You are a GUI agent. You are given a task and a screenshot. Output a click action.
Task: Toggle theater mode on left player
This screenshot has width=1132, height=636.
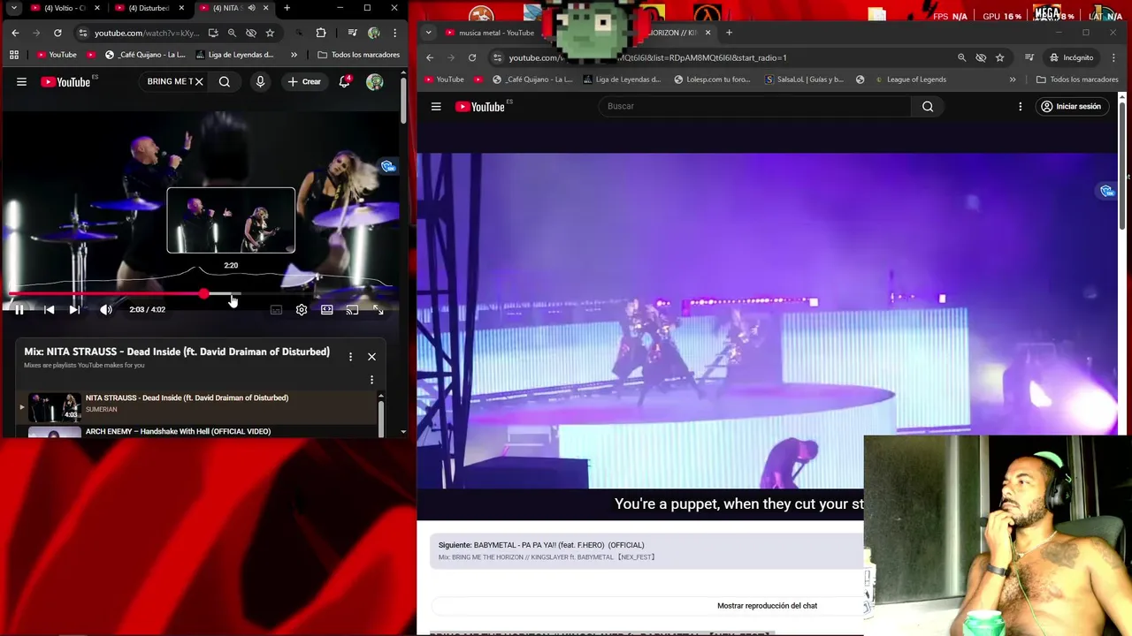click(327, 310)
